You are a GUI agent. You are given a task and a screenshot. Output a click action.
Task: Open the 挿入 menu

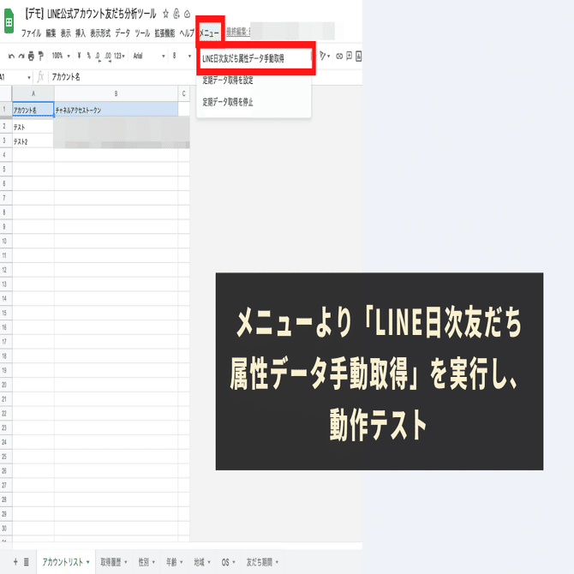[81, 33]
